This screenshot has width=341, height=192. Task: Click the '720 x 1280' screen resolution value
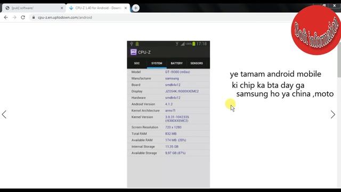[x=173, y=127]
